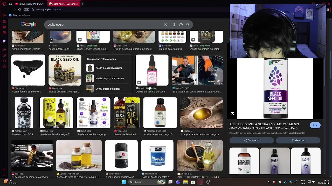Open Ubuy Peru yellow Black Seed Oil thumbnail
The image size is (332, 186).
click(57, 113)
